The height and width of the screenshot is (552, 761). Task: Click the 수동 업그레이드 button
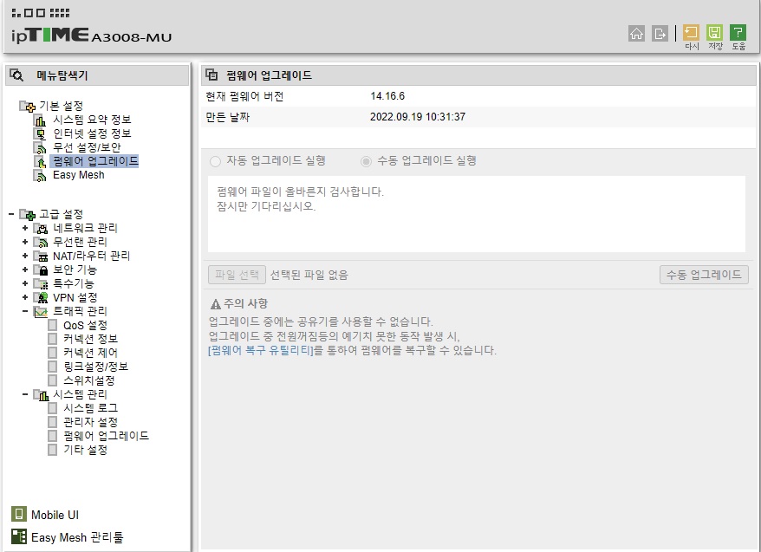tap(704, 275)
